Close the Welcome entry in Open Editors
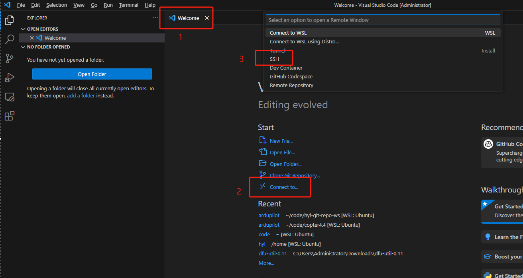Image resolution: width=523 pixels, height=278 pixels. click(x=32, y=38)
